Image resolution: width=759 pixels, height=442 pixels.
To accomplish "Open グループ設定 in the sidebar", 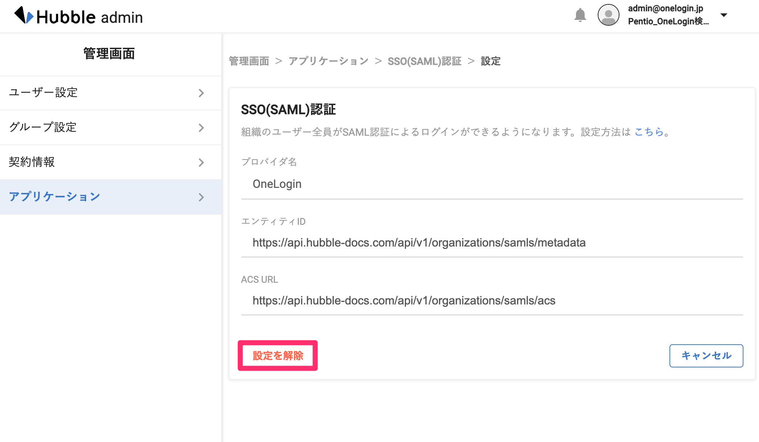I will pyautogui.click(x=111, y=127).
